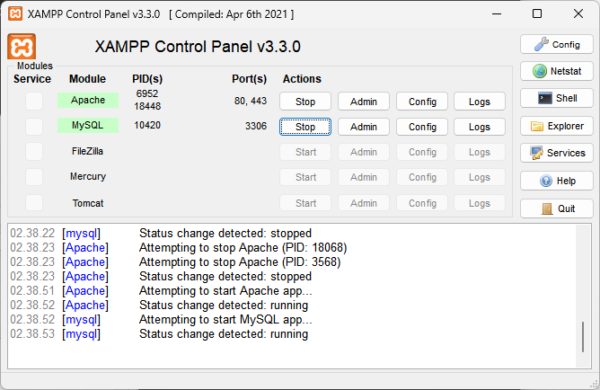This screenshot has width=600, height=390.
Task: Click Mercury Admin button
Action: 364,177
